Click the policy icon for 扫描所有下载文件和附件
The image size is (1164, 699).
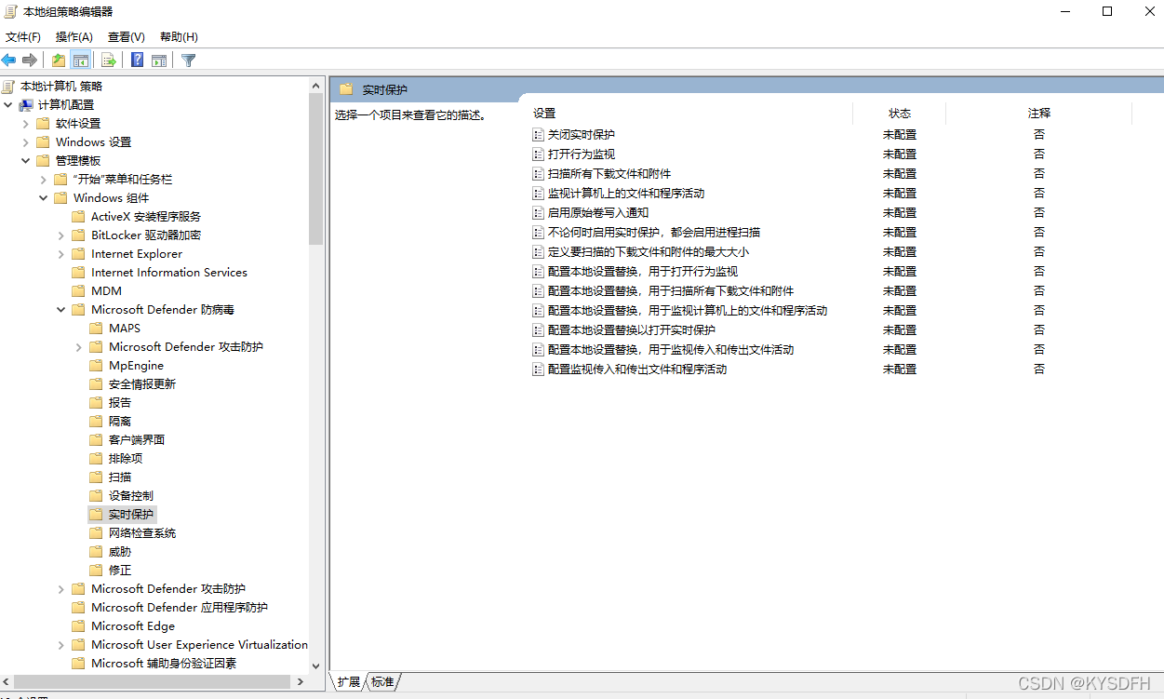click(x=538, y=174)
